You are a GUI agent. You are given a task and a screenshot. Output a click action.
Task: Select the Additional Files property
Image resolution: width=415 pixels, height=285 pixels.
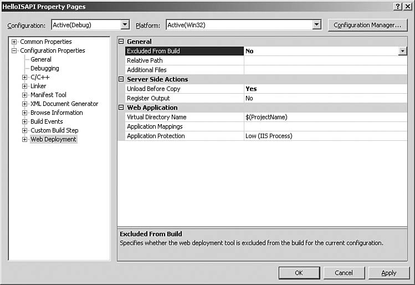coord(184,70)
